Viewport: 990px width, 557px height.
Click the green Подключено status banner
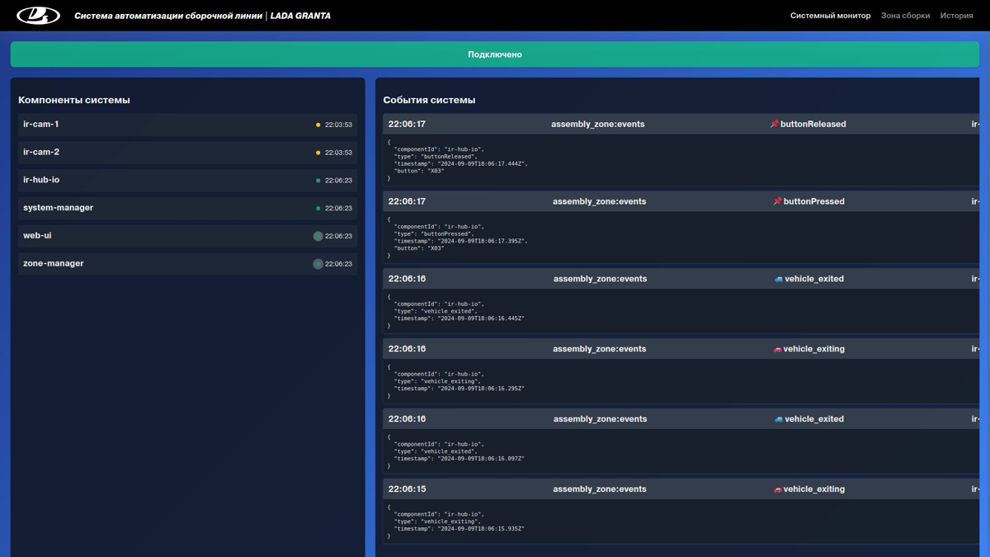(x=494, y=54)
